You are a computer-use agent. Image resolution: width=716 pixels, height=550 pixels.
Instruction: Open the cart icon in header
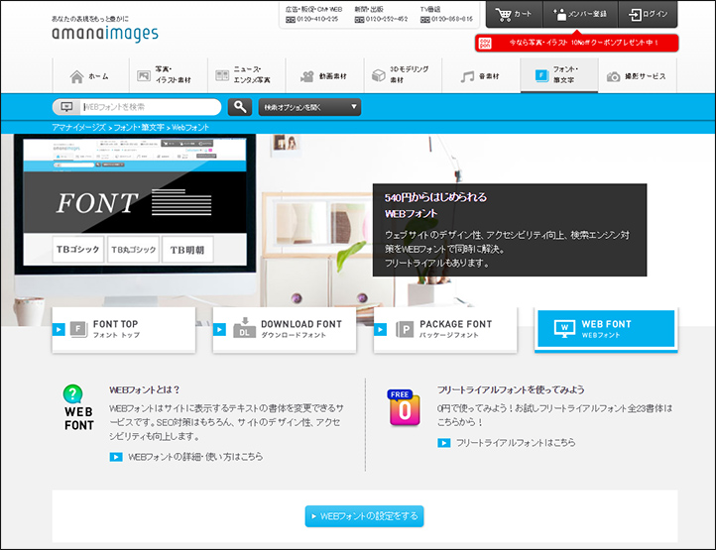pos(503,15)
